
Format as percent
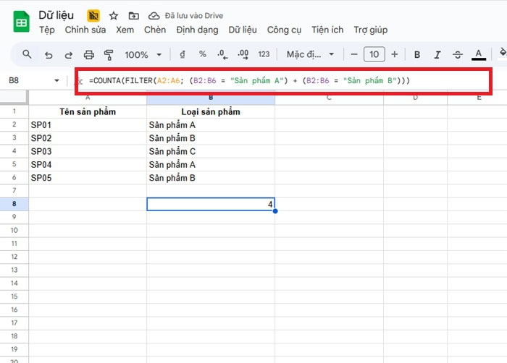tap(202, 54)
